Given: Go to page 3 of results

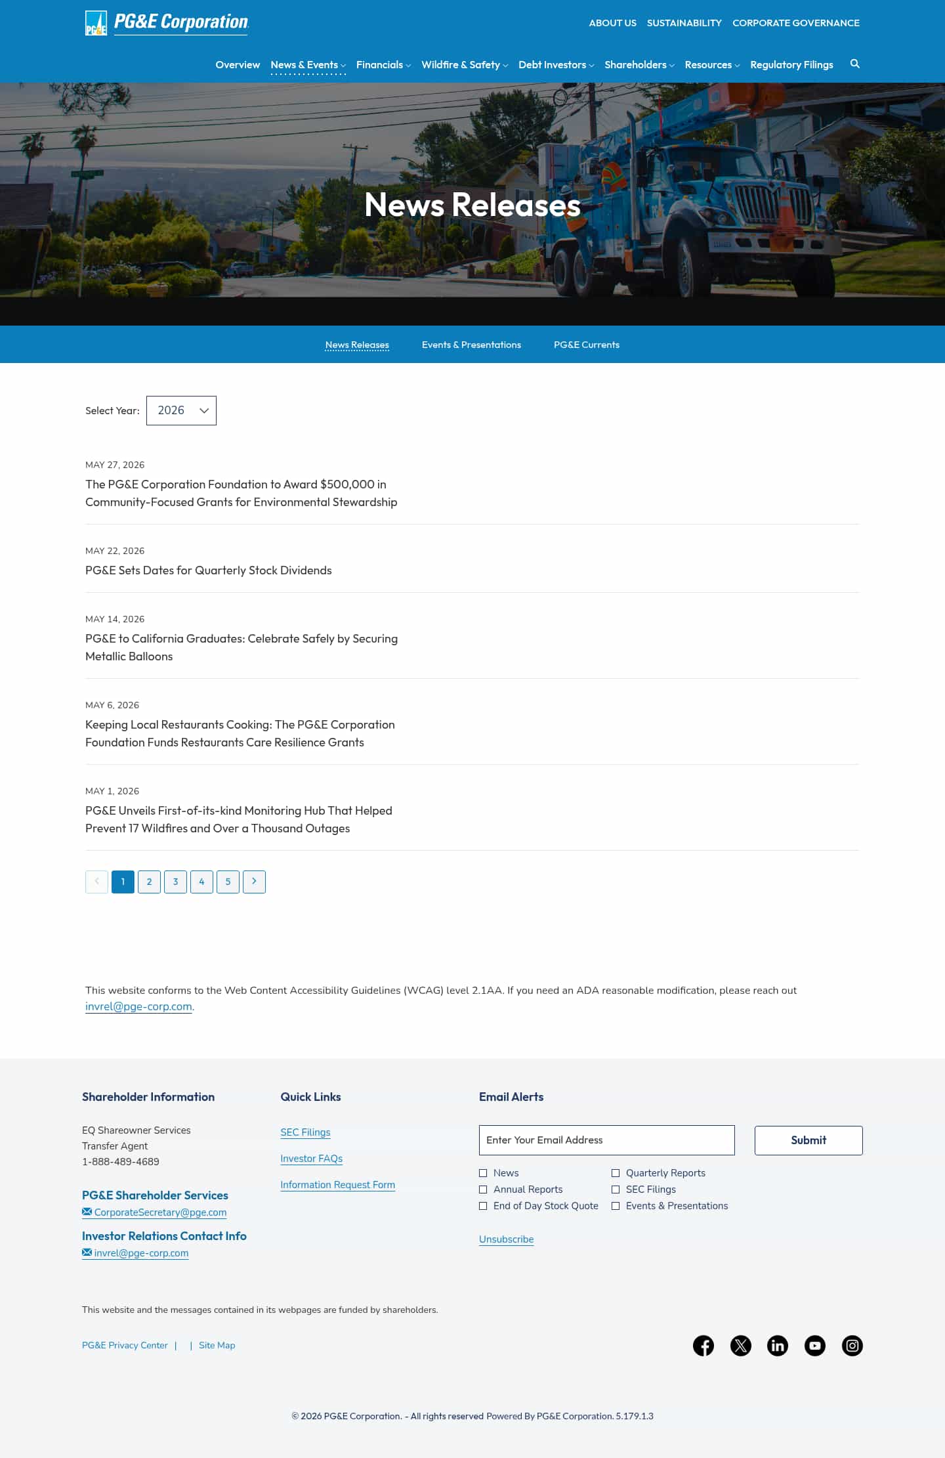Looking at the screenshot, I should tap(175, 882).
